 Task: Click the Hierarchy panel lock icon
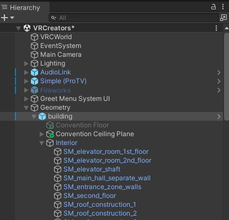(214, 7)
